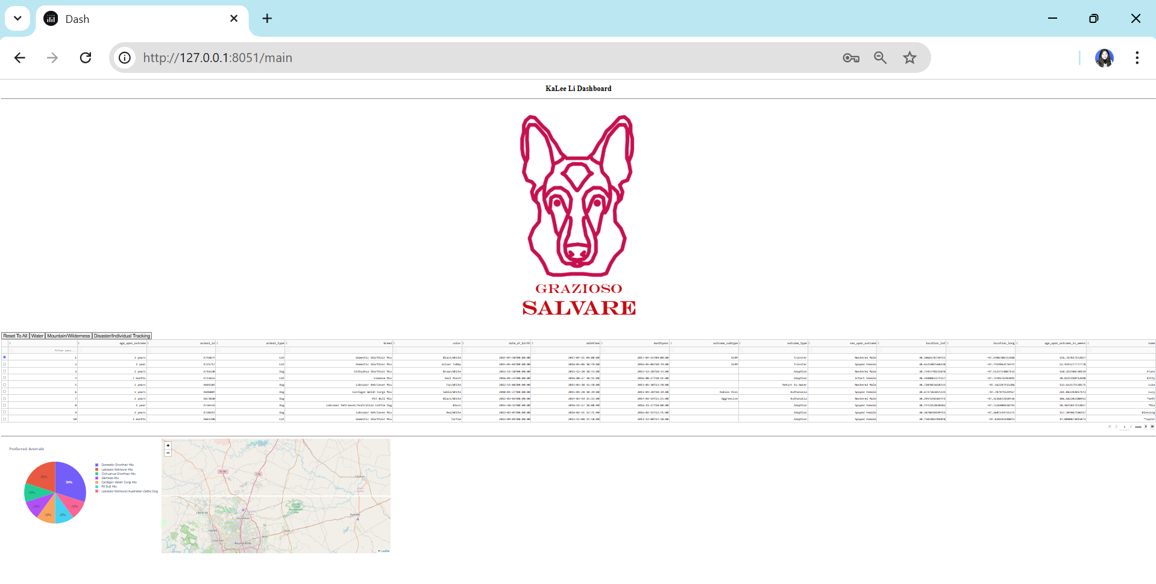Click the first column filter data field
The width and height of the screenshot is (1156, 584).
pyautogui.click(x=43, y=350)
